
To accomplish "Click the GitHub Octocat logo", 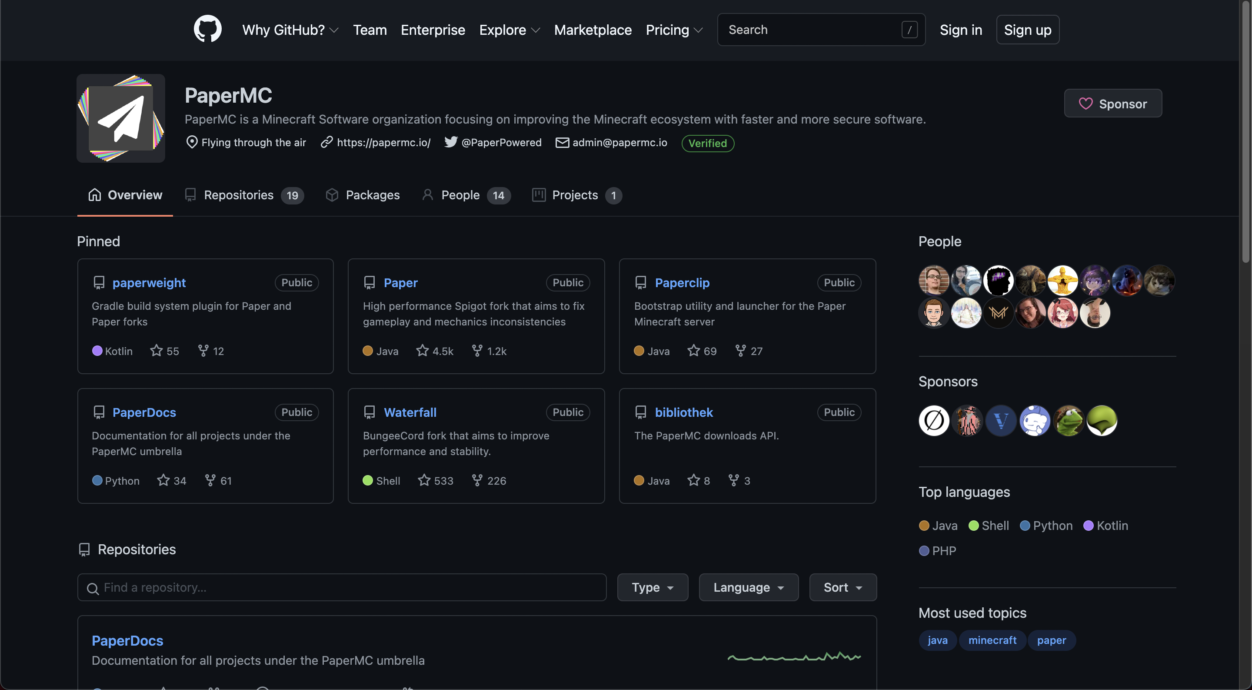I will [207, 29].
